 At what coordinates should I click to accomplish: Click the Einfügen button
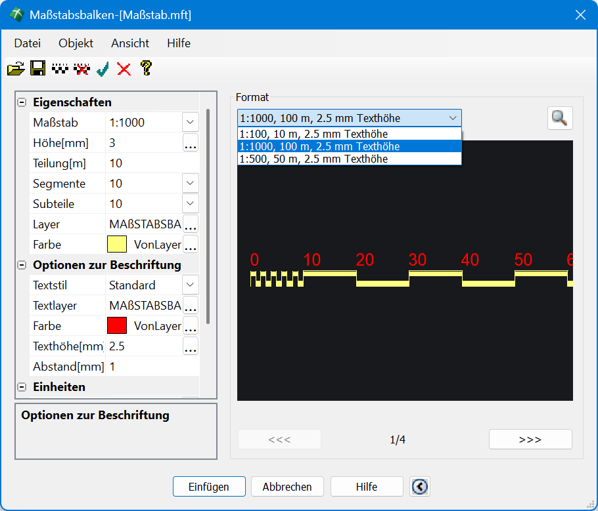click(x=209, y=487)
